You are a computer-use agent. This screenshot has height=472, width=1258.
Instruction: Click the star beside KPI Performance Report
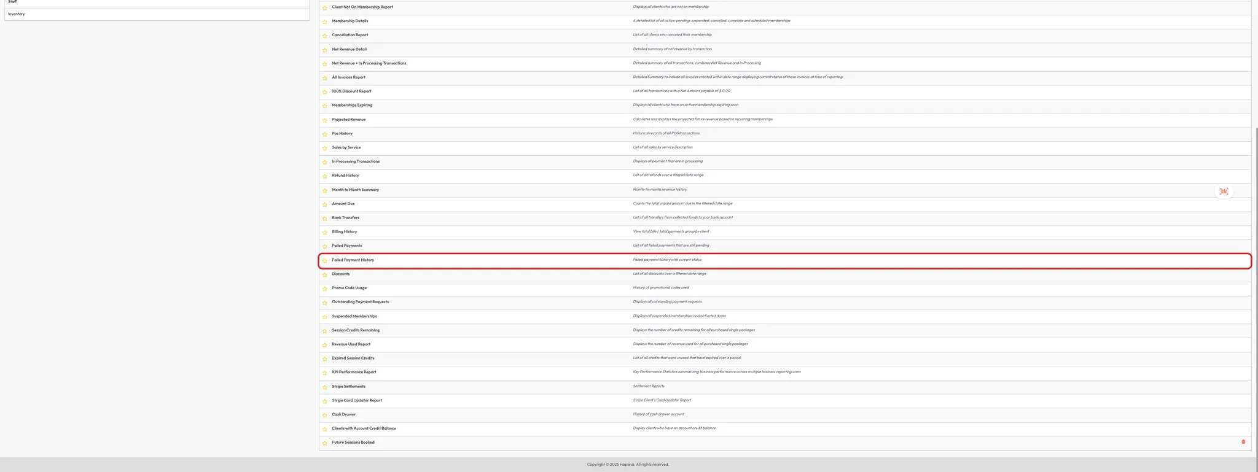(325, 373)
